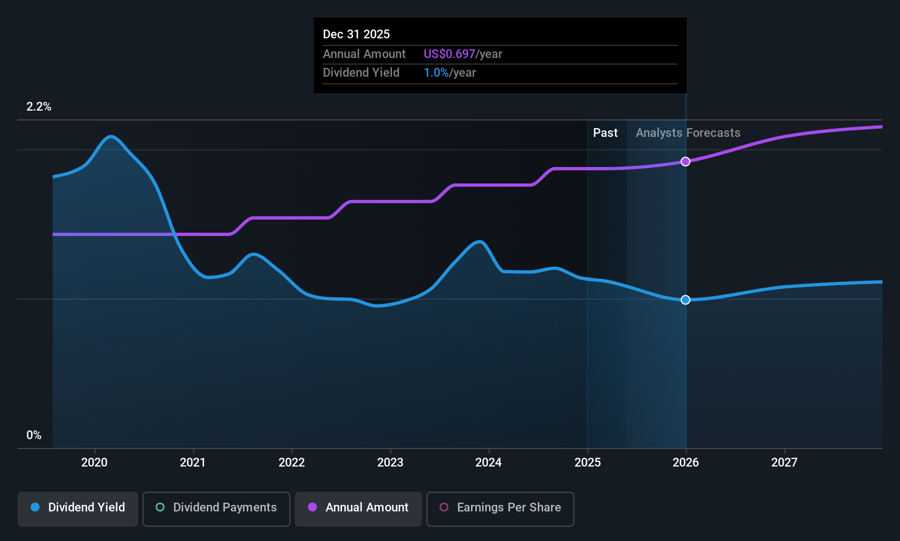Enable the Dividend Payments series
The image size is (900, 541).
coord(217,509)
